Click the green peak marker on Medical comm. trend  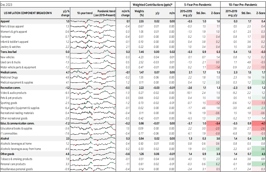78,71
